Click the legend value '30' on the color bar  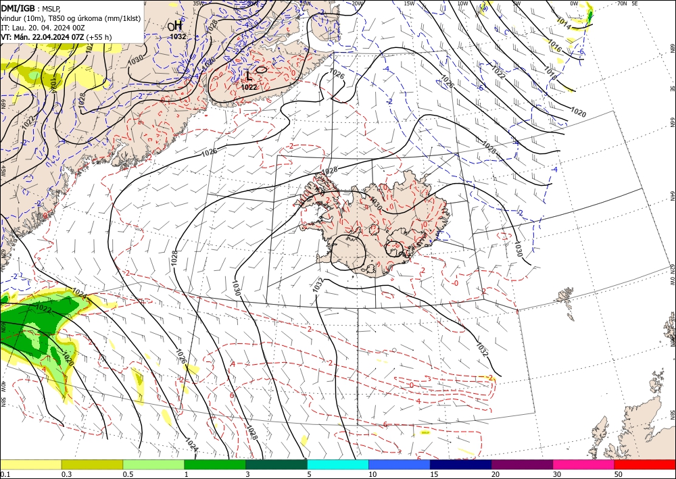coord(557,474)
